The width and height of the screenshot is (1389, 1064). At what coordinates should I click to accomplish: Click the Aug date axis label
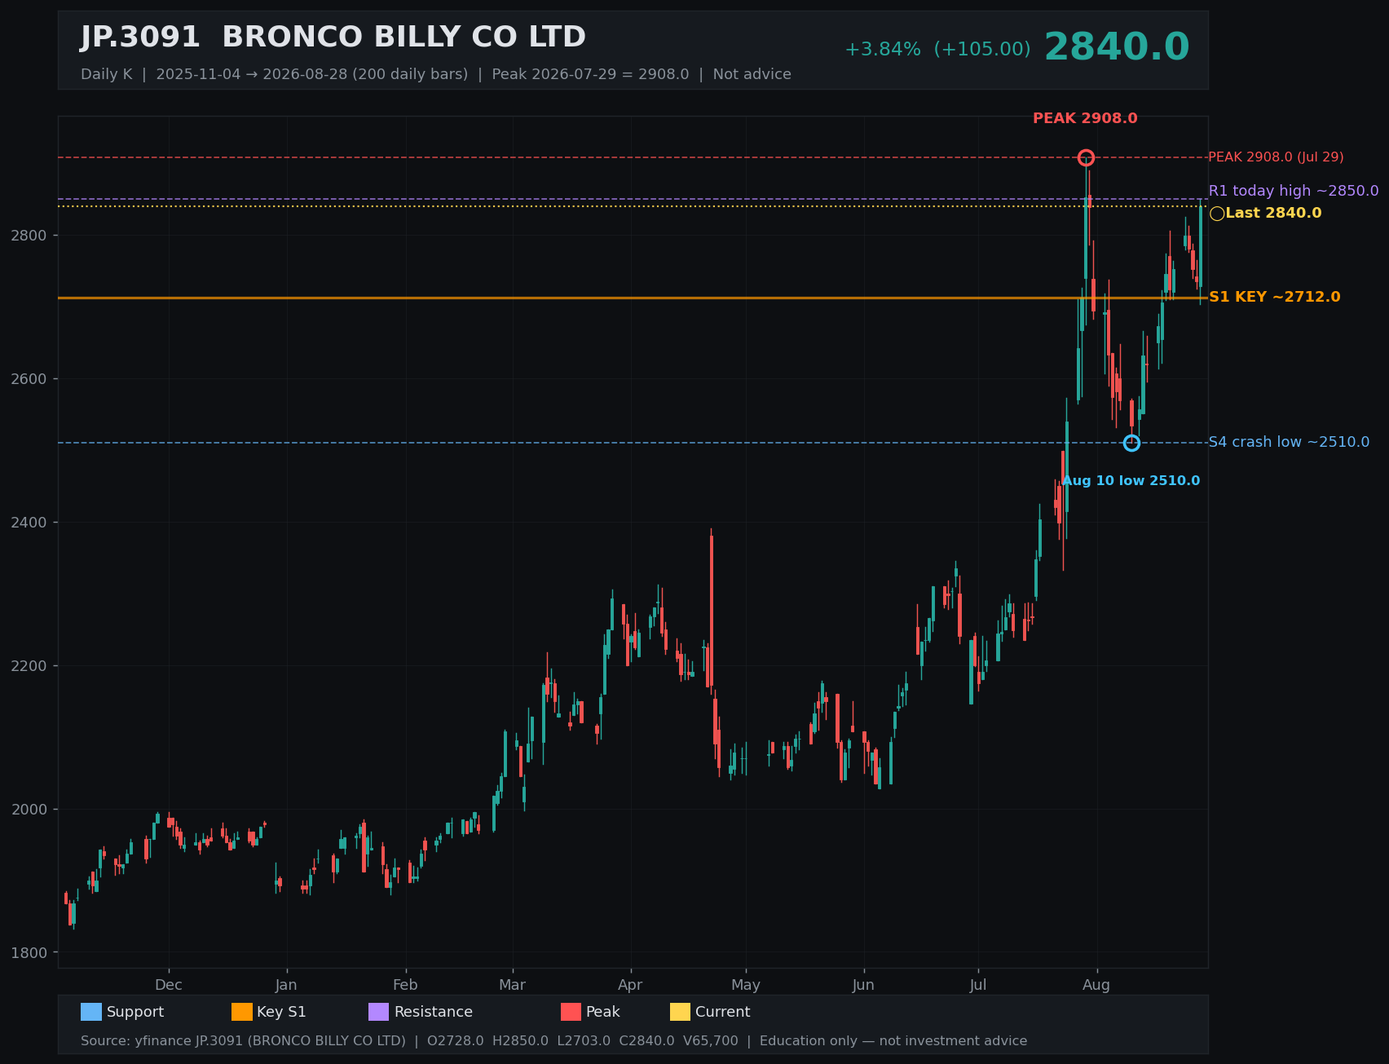pos(1096,985)
